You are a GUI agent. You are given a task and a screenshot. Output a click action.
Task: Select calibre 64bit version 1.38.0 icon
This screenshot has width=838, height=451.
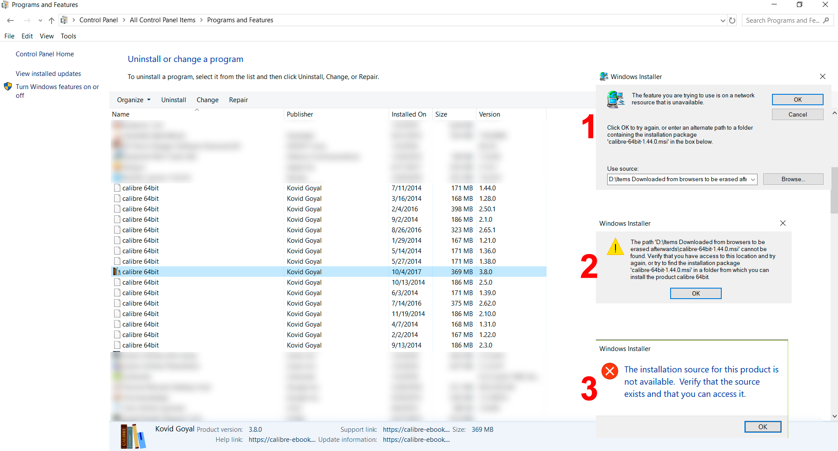[117, 262]
